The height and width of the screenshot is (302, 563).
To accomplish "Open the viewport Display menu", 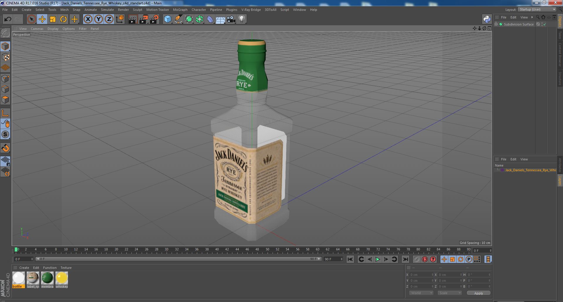I will (x=53, y=29).
